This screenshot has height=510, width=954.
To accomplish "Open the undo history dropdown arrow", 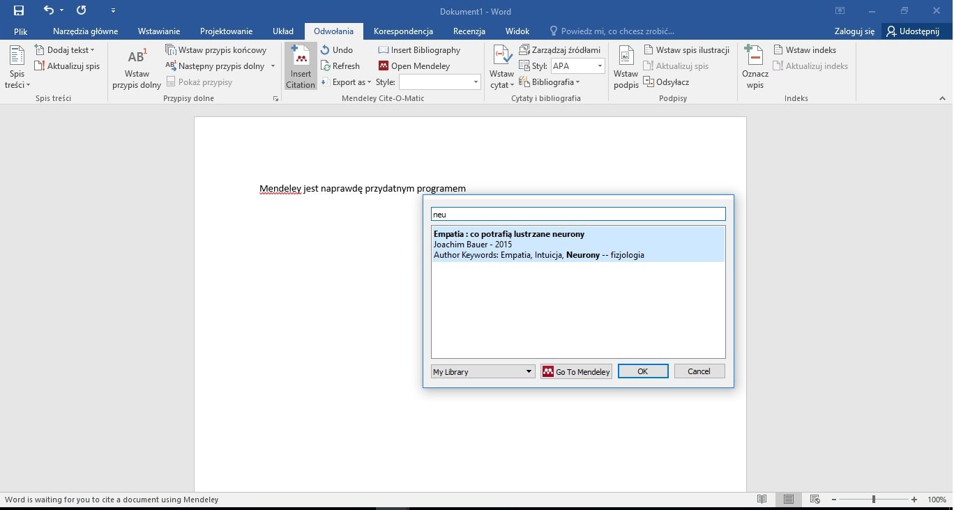I will coord(61,10).
